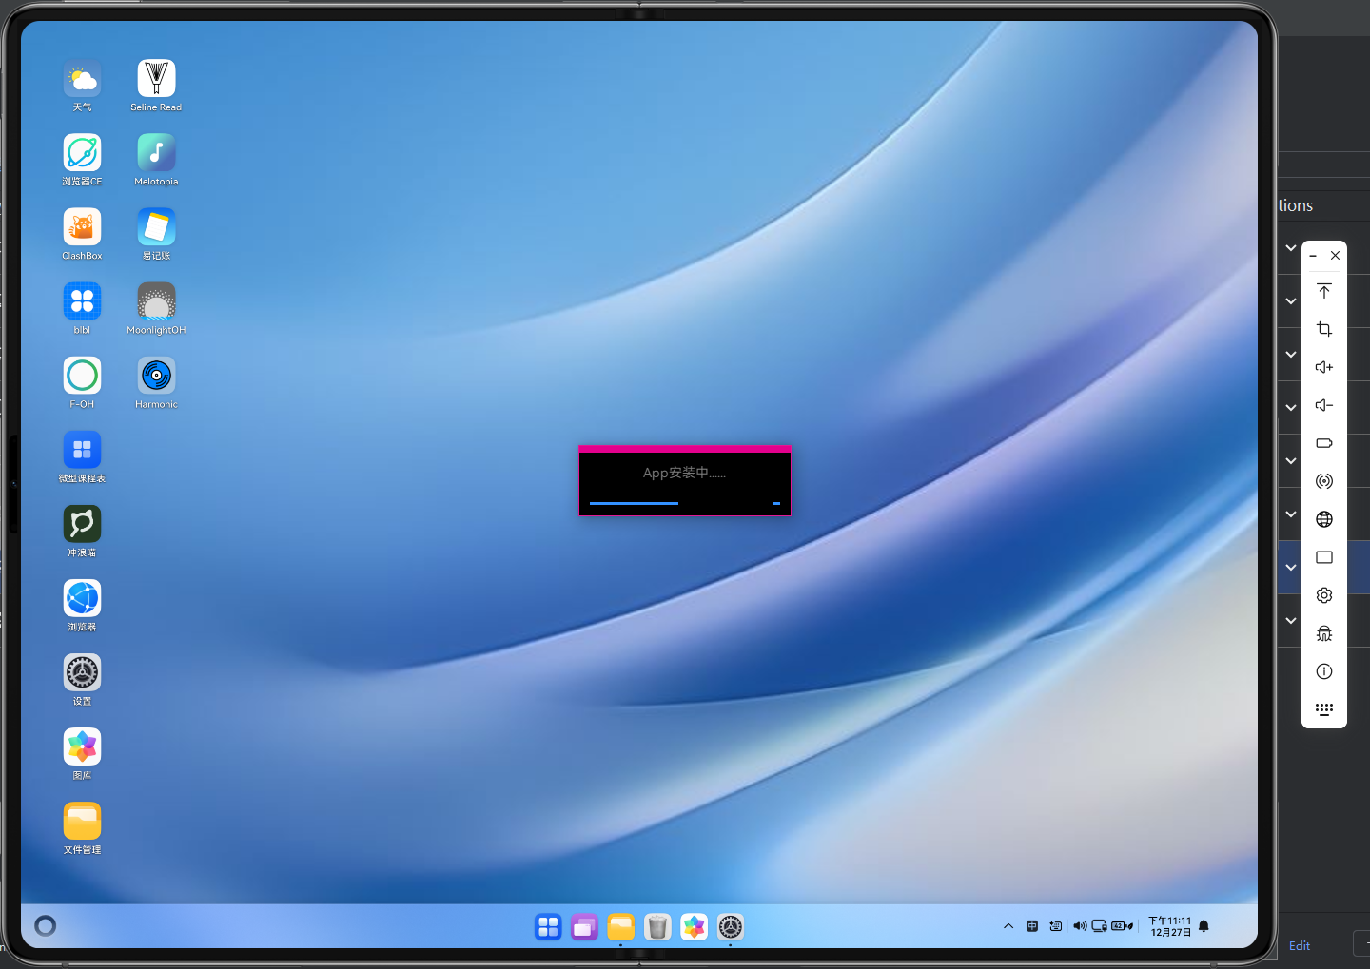Close the emulator floating toolbar
Screen dimensions: 1370x969
pos(1336,256)
